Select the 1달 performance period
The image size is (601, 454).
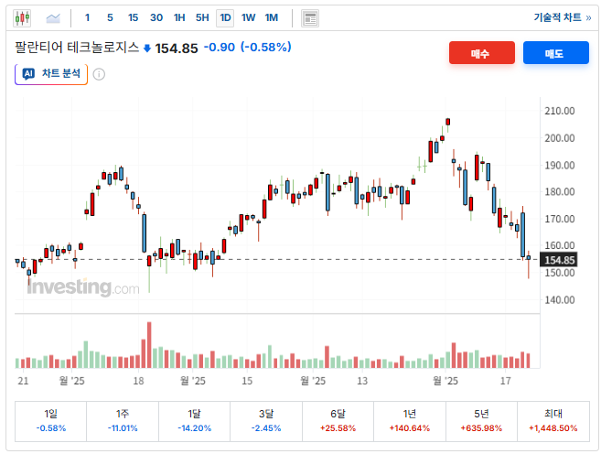(194, 421)
